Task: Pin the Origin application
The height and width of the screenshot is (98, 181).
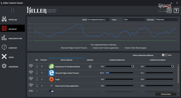Action: [x=37, y=79]
